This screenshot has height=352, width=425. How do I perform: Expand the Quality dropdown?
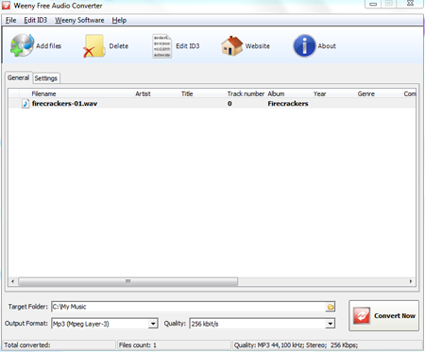pyautogui.click(x=330, y=324)
